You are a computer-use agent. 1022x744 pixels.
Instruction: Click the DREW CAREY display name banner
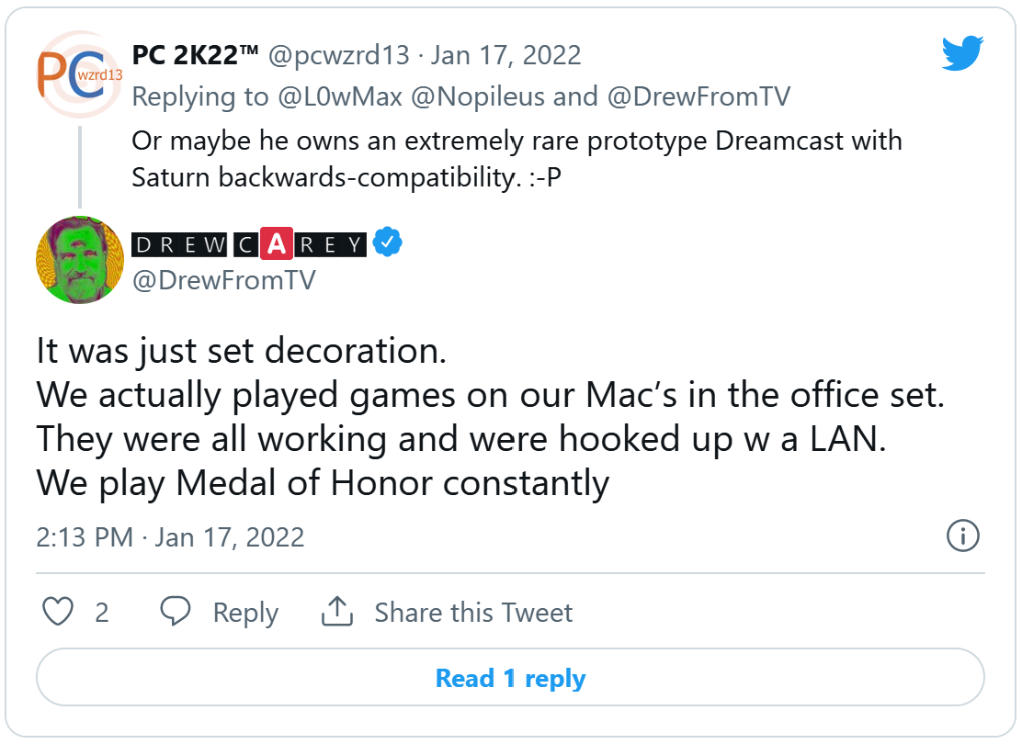click(x=249, y=244)
